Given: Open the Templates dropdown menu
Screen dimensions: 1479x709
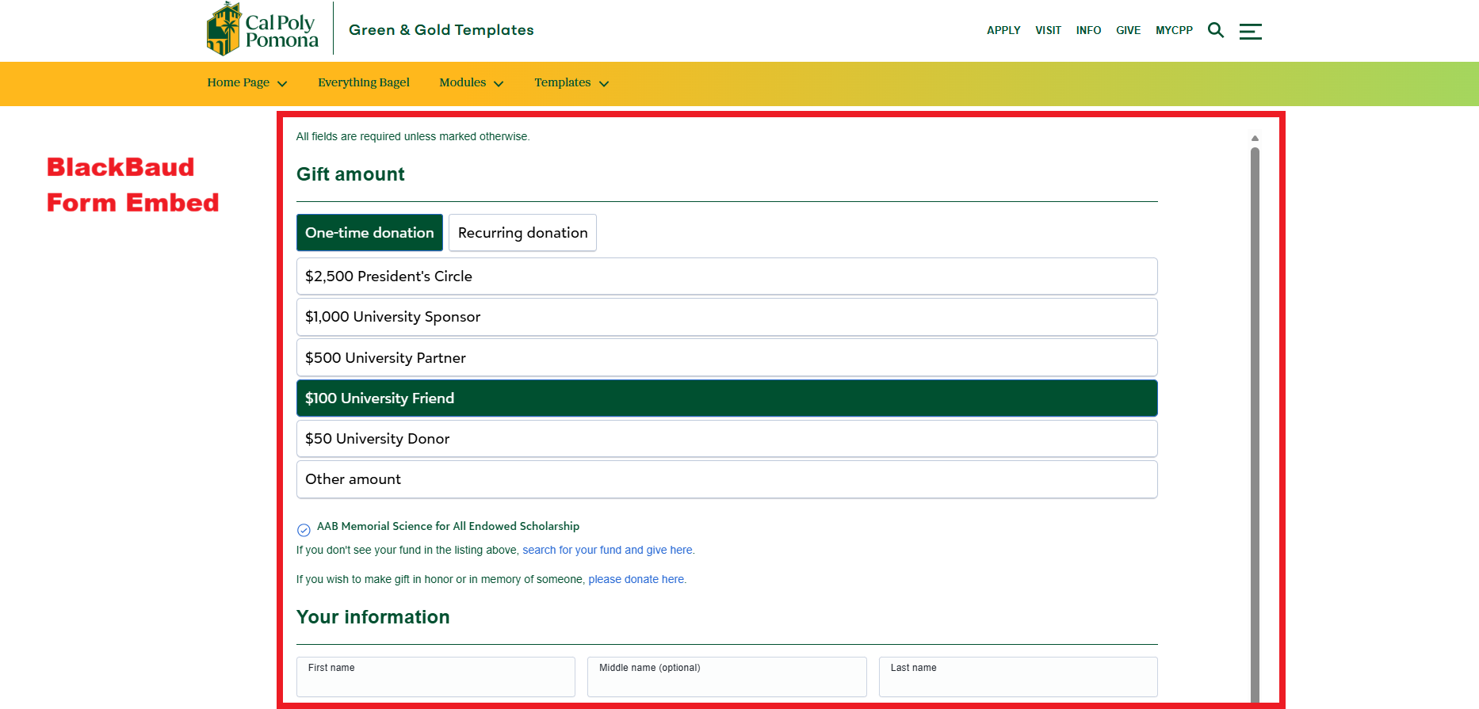Looking at the screenshot, I should click(x=571, y=83).
